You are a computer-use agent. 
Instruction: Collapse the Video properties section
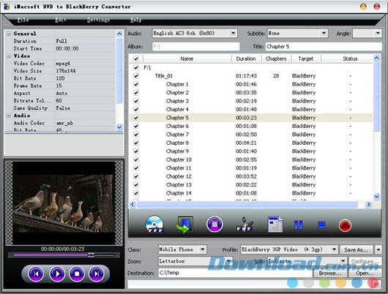pos(9,56)
